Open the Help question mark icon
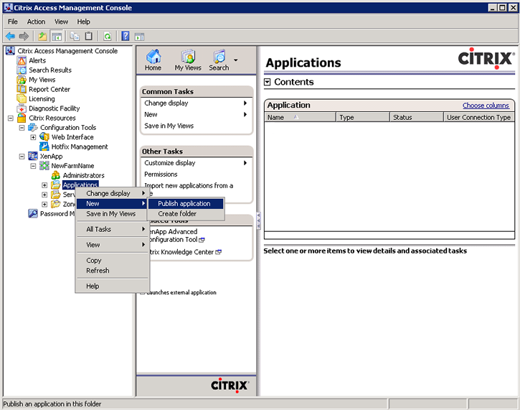520x410 pixels. coord(126,36)
